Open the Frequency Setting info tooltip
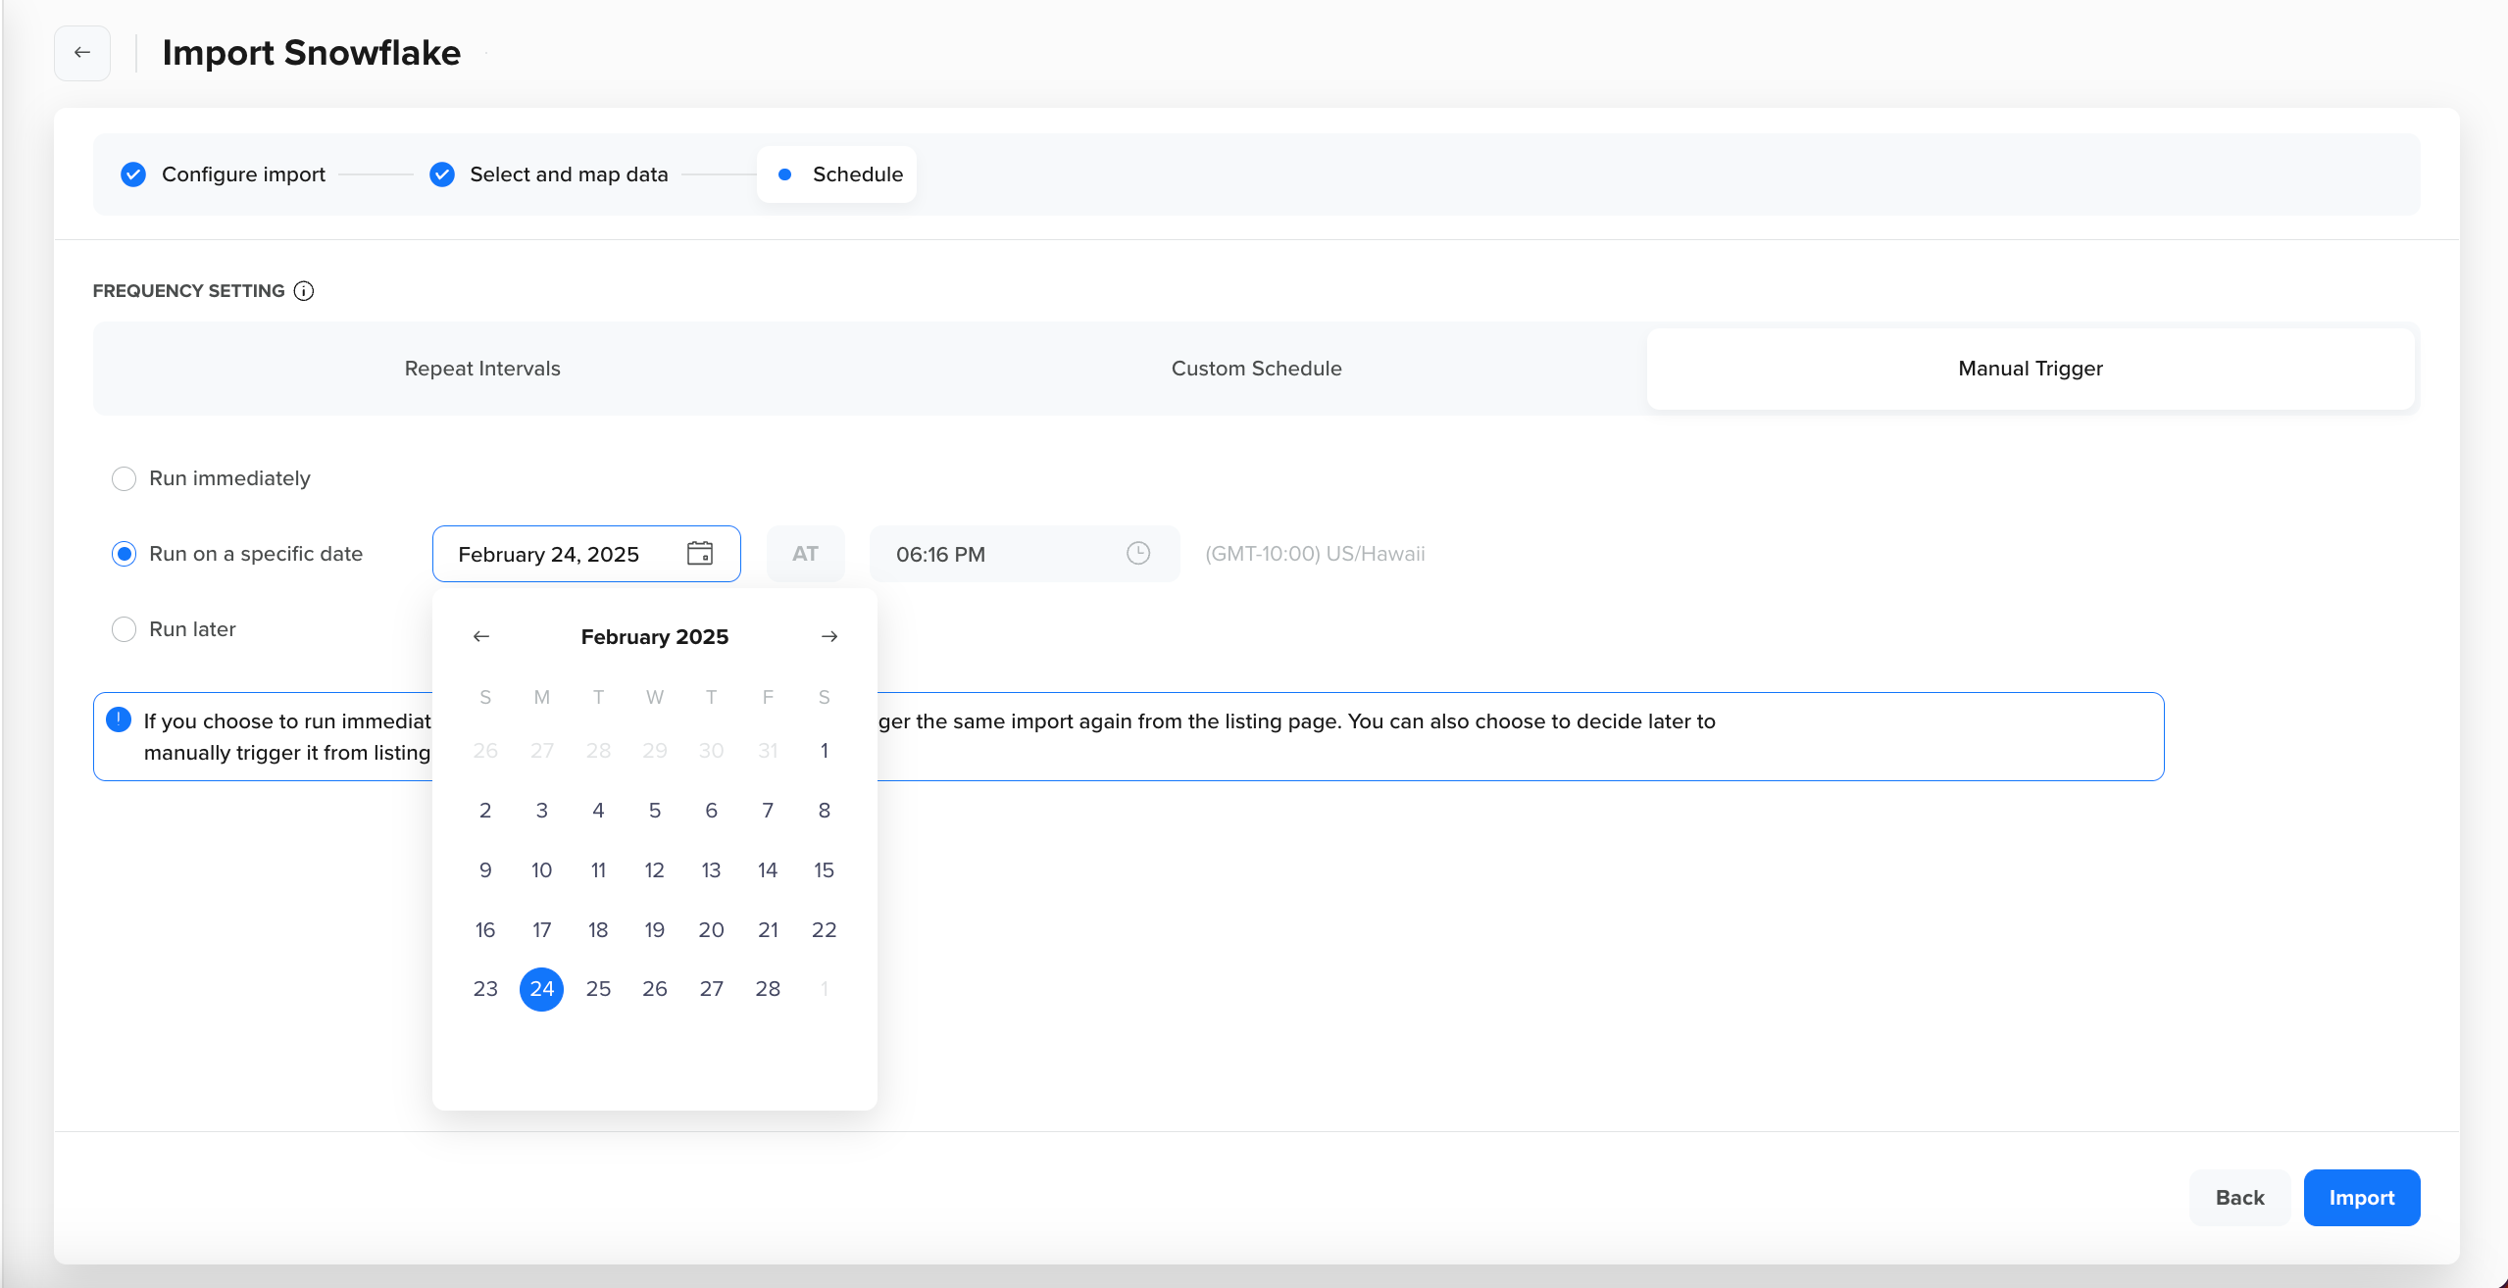This screenshot has height=1288, width=2508. click(x=304, y=290)
